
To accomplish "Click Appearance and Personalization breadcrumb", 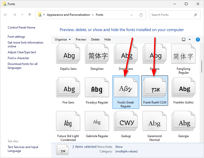I will pyautogui.click(x=68, y=15).
